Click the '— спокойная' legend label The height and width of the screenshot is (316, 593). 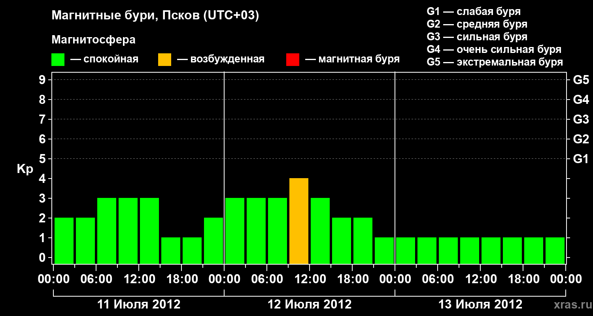104,59
